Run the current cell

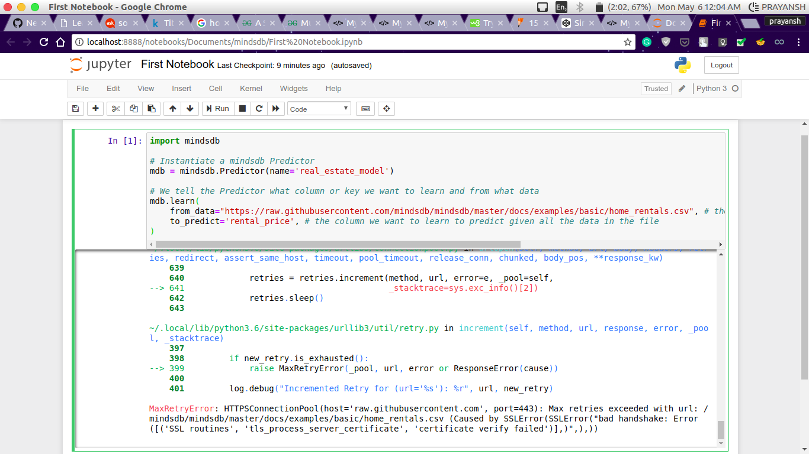217,109
